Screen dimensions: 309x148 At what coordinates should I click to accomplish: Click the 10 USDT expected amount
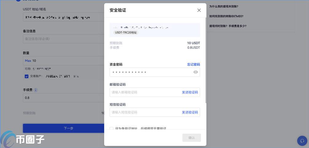click(x=193, y=43)
